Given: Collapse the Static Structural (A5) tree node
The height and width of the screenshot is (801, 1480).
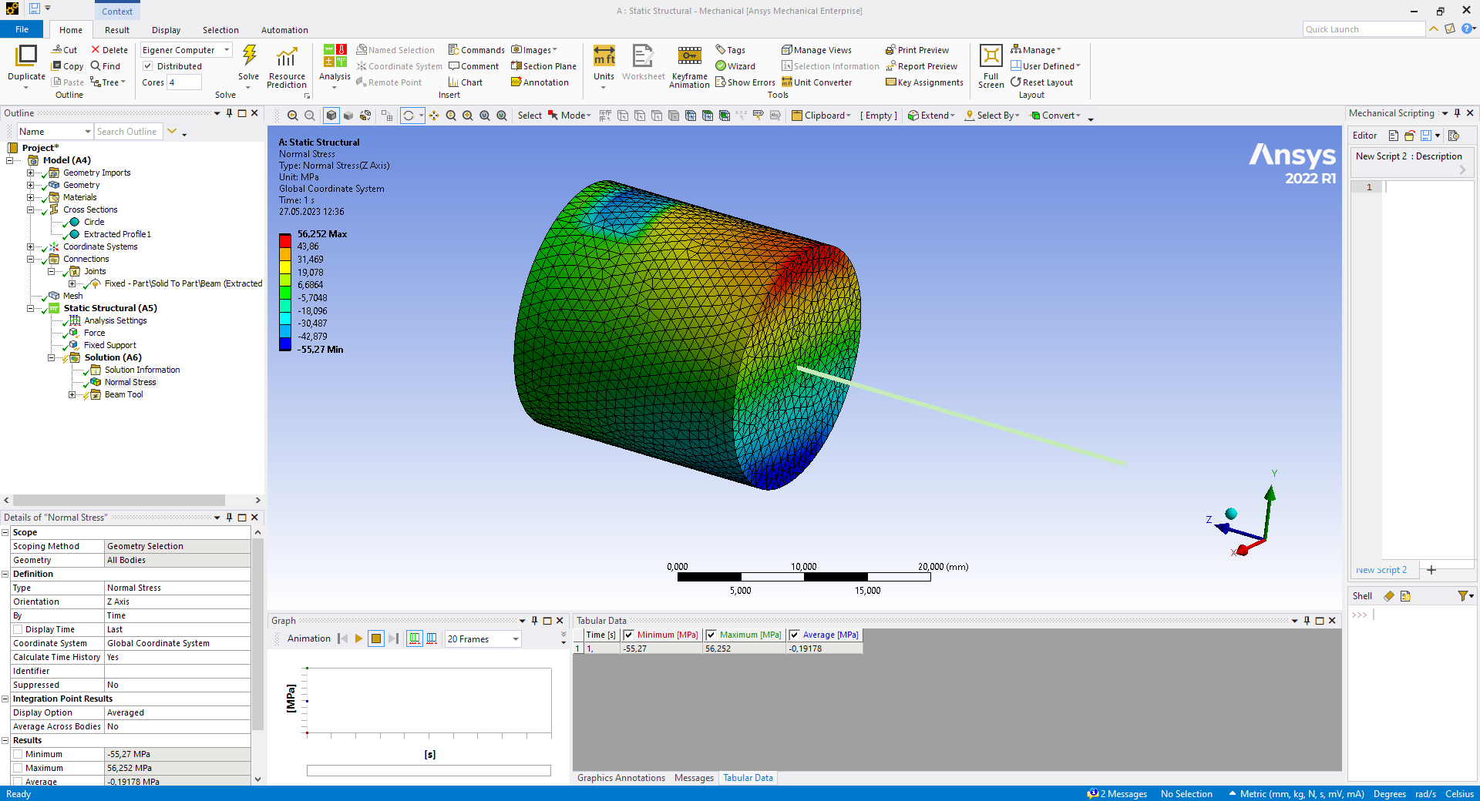Looking at the screenshot, I should point(31,308).
